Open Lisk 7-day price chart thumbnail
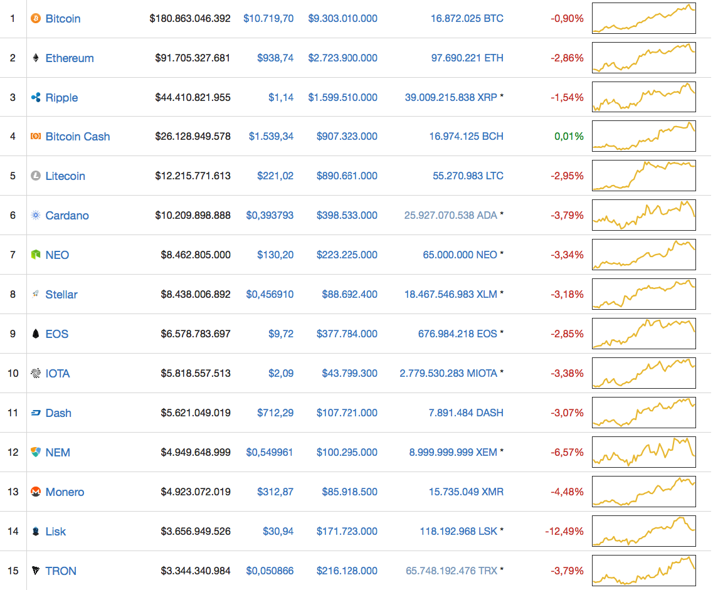This screenshot has width=713, height=590. point(643,531)
